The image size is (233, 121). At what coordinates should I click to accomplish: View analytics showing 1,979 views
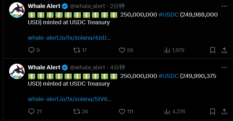[x=167, y=50]
